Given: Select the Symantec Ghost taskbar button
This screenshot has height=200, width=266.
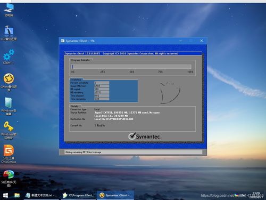Looking at the screenshot, I should [x=115, y=195].
